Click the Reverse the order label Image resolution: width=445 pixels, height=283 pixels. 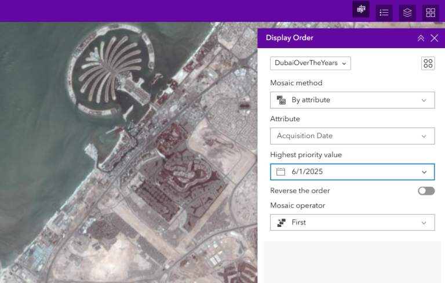pos(300,191)
